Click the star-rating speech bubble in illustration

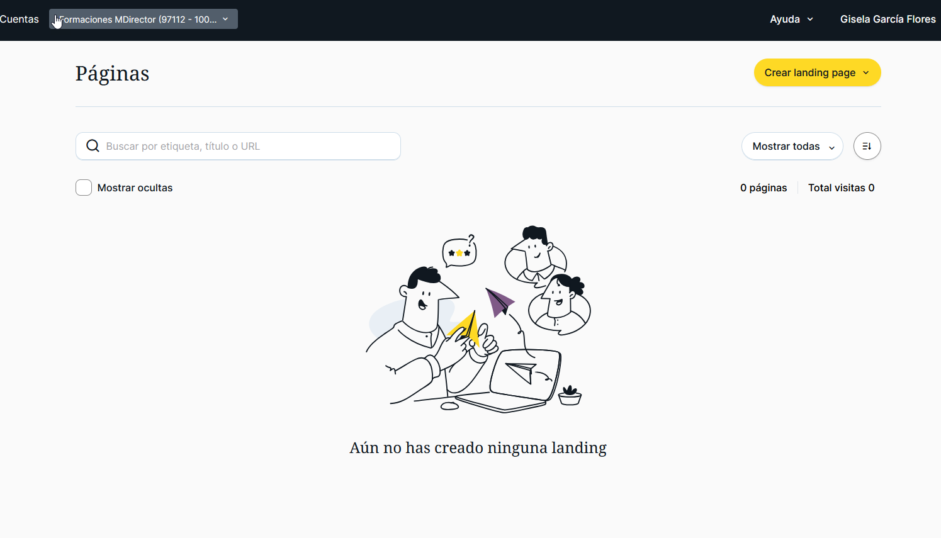[459, 252]
